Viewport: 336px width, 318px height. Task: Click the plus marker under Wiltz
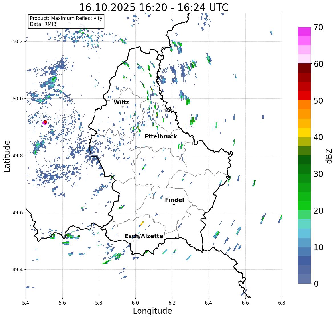[123, 107]
